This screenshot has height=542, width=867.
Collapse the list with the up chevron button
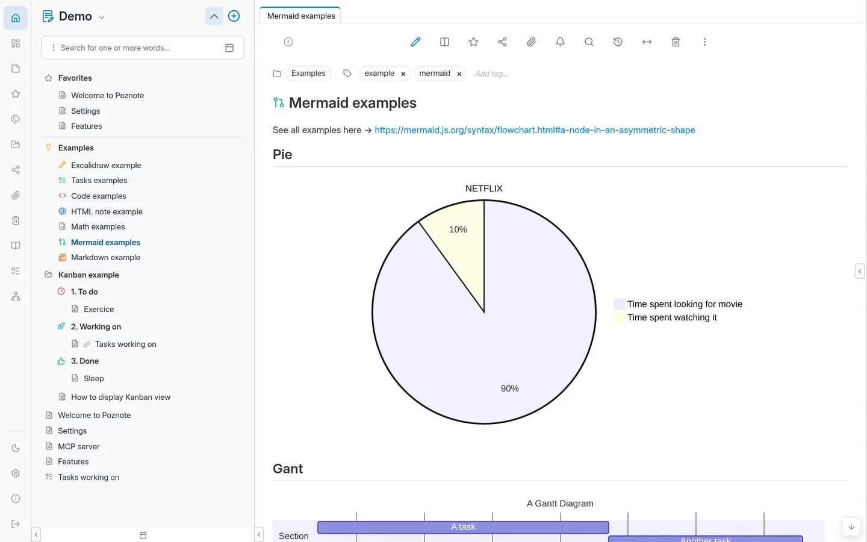(x=214, y=16)
